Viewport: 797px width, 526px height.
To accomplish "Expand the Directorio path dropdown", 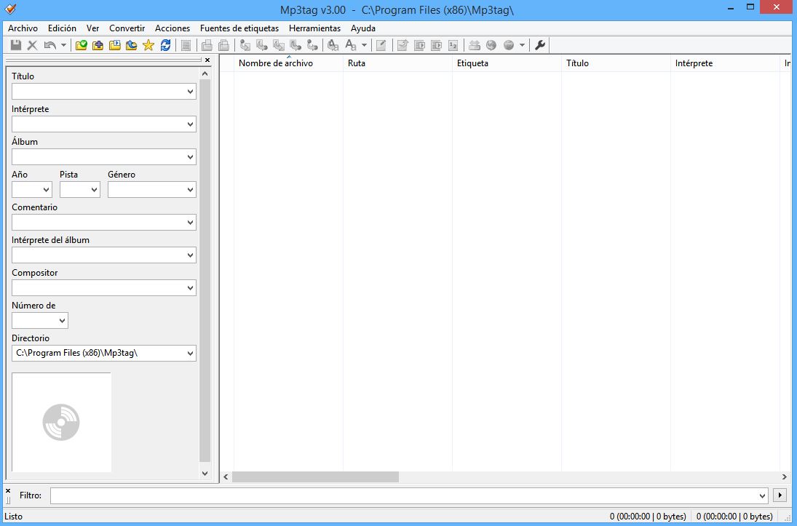I will pos(190,353).
